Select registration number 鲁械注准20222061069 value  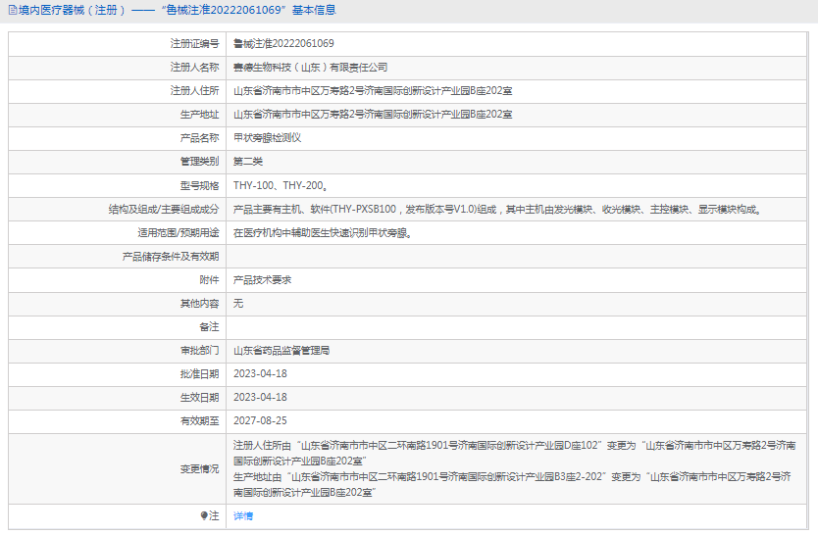(x=283, y=44)
